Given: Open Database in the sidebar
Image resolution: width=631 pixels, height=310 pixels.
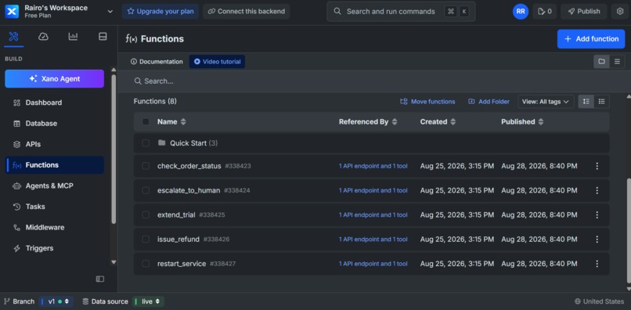Looking at the screenshot, I should [x=54, y=124].
